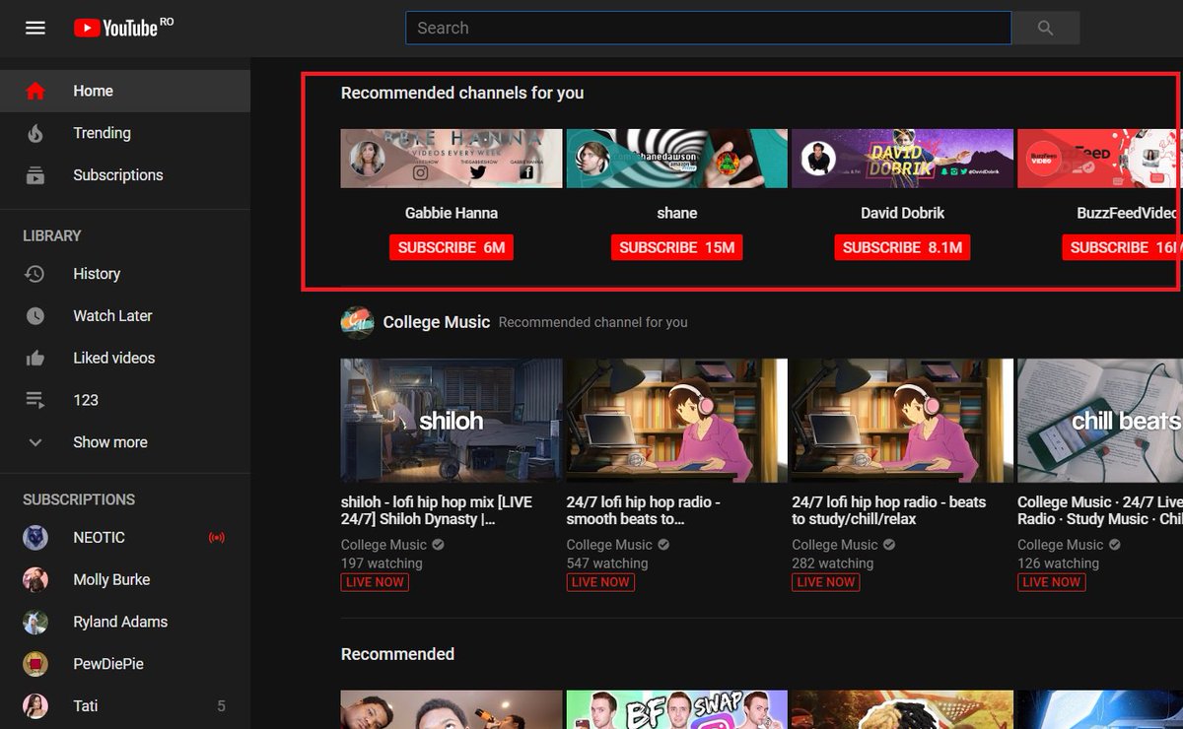This screenshot has height=729, width=1183.
Task: Open the Trending page
Action: 125,133
